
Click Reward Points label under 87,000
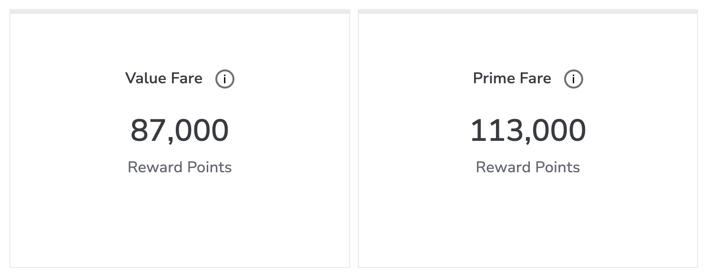coord(180,168)
